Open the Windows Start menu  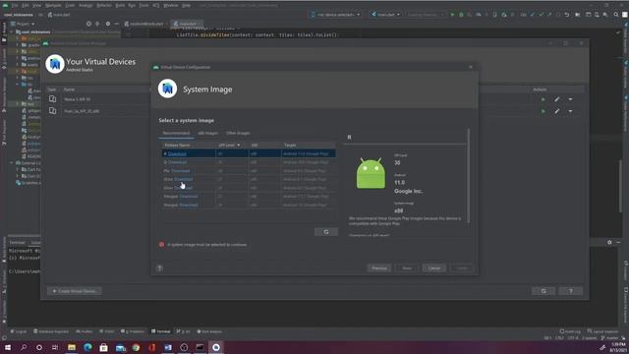(7, 347)
